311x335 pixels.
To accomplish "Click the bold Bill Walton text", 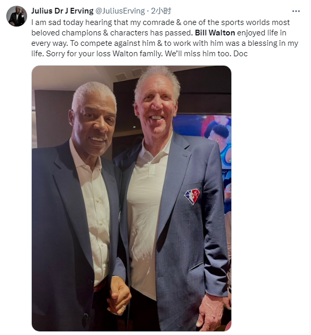I will click(215, 33).
